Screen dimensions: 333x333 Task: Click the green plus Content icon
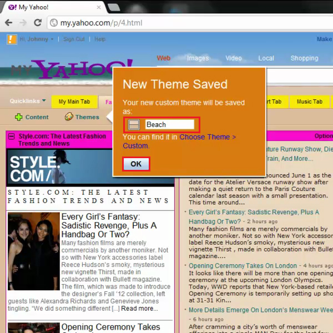point(19,117)
